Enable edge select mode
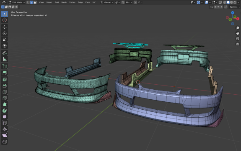The width and height of the screenshot is (241, 151). [x=31, y=3]
